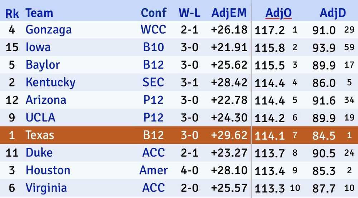
Task: Open the Gonzaga team link
Action: tap(49, 29)
